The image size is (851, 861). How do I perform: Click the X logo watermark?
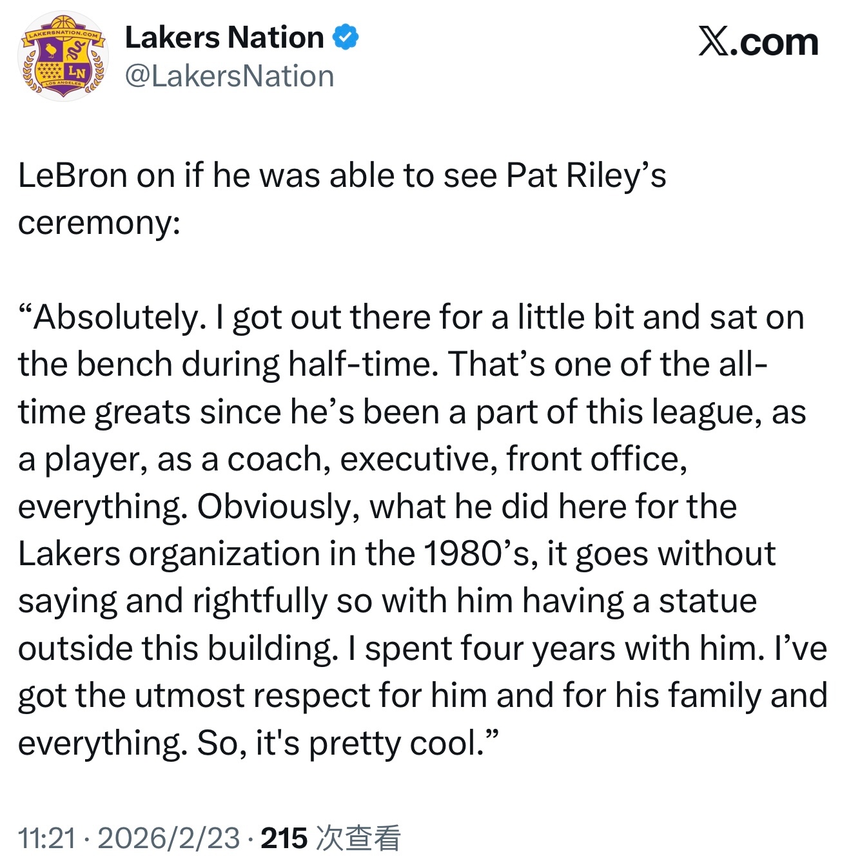[x=714, y=43]
